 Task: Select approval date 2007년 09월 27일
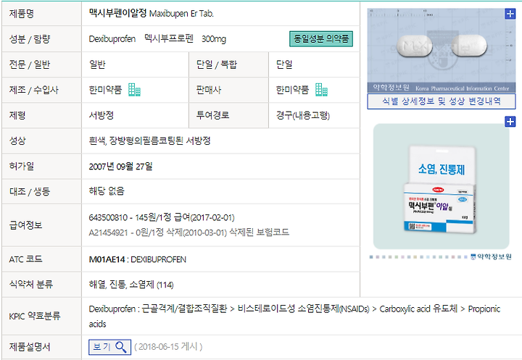click(x=120, y=166)
